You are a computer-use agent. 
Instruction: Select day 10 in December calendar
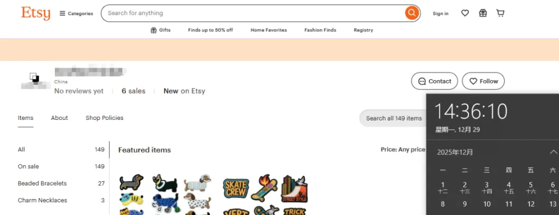[487, 204]
